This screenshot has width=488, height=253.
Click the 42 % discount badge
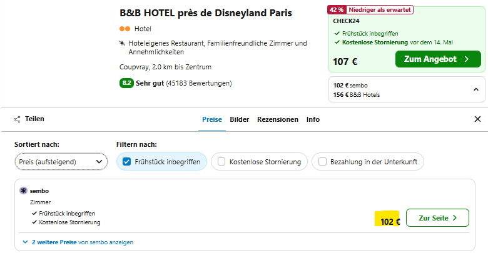click(x=337, y=9)
